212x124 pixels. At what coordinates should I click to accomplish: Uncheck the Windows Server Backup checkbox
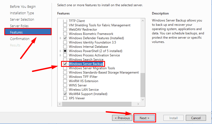click(65, 64)
